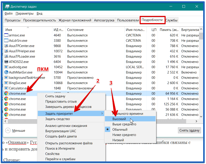Choose Ниже среднего priority

[130, 135]
